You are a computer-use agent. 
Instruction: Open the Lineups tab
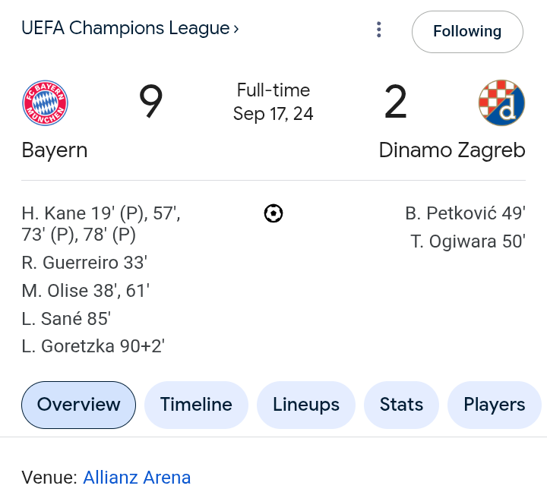tap(306, 405)
